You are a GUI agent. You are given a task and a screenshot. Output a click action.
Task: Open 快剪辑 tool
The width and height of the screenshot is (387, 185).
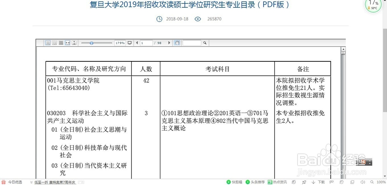(234, 182)
